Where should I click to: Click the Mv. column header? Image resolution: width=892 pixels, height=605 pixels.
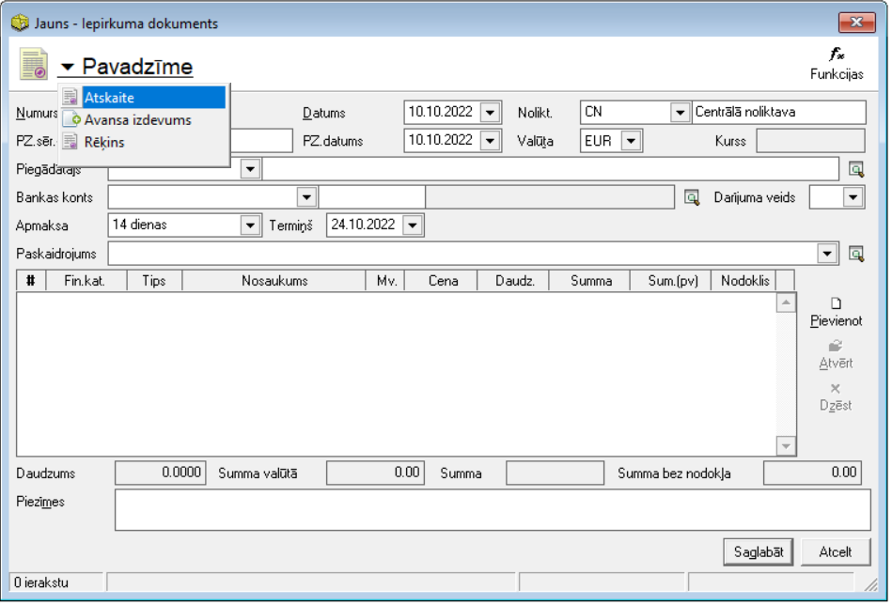[x=385, y=281]
